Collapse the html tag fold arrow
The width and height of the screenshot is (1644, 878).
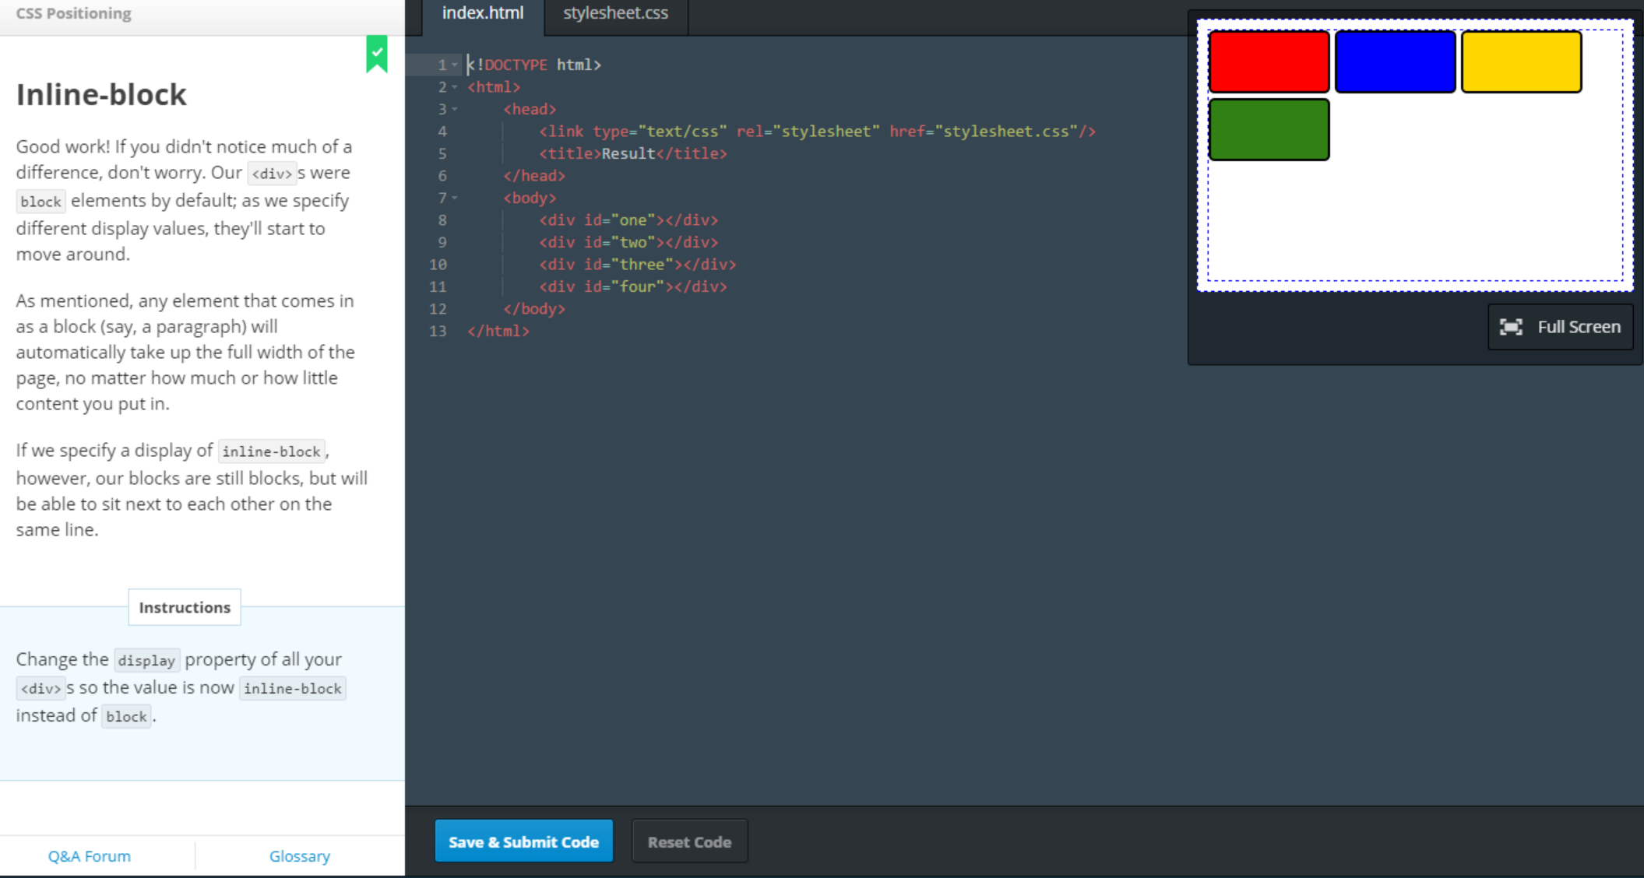click(x=455, y=87)
